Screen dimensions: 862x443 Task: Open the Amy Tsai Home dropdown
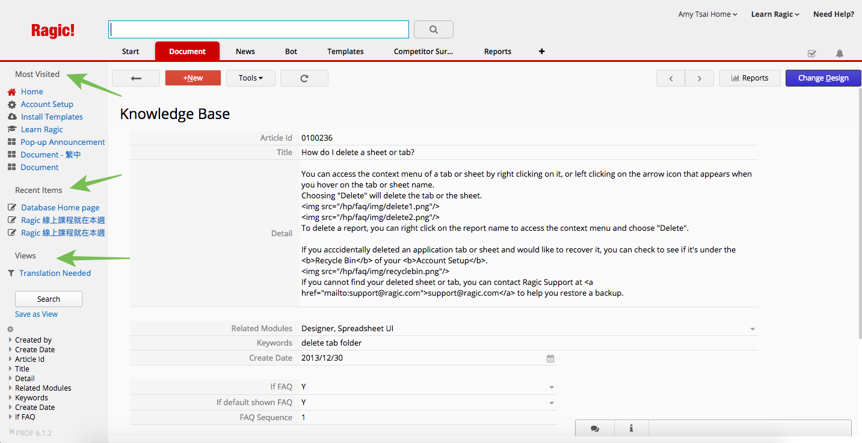pyautogui.click(x=708, y=14)
